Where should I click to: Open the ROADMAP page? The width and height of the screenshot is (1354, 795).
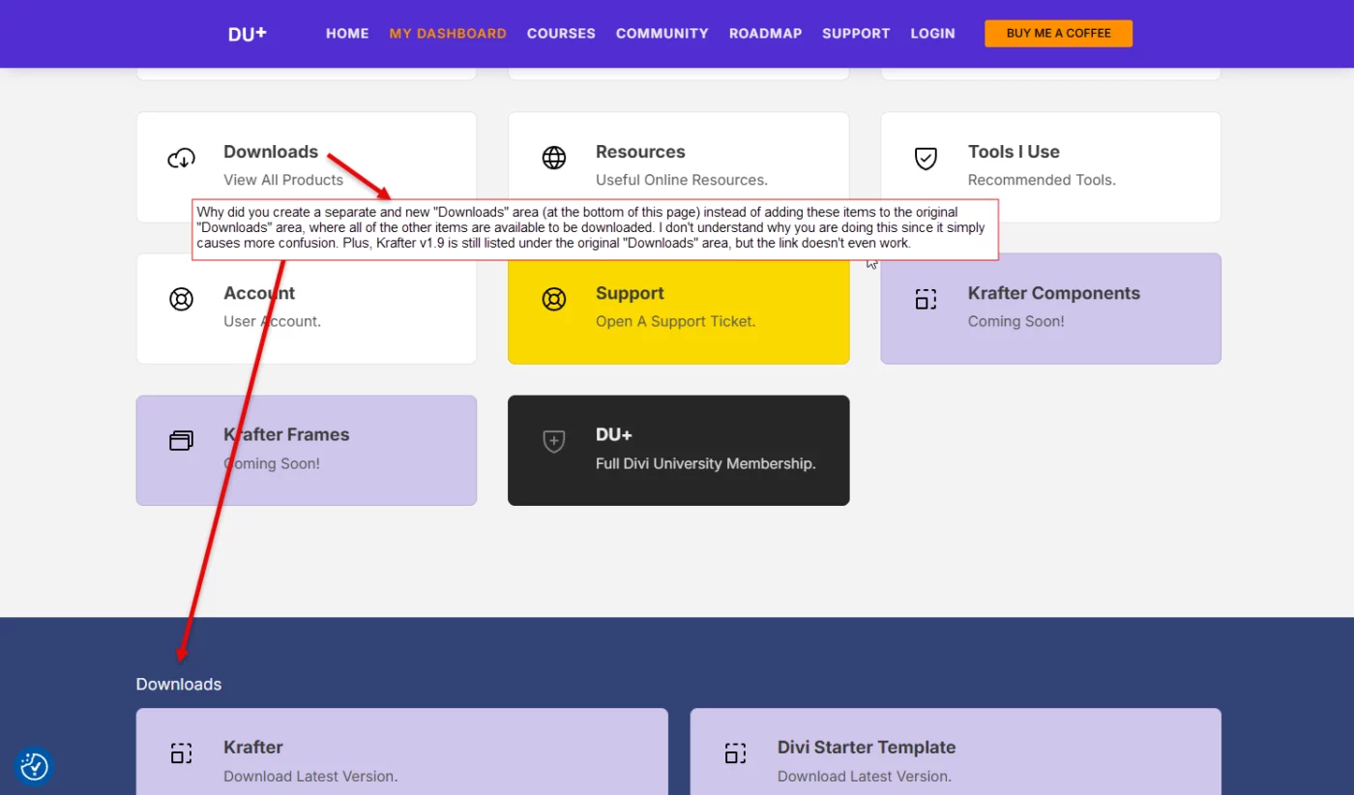(x=766, y=34)
